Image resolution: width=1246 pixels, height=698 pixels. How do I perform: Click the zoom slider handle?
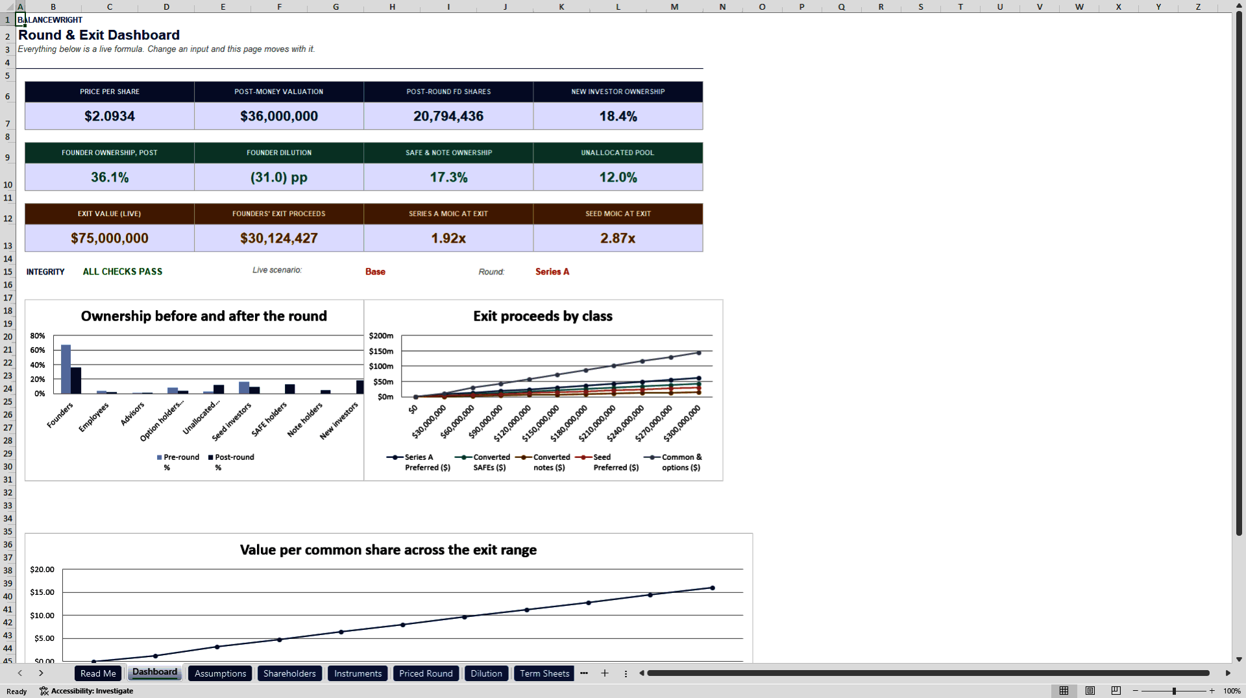(x=1174, y=691)
